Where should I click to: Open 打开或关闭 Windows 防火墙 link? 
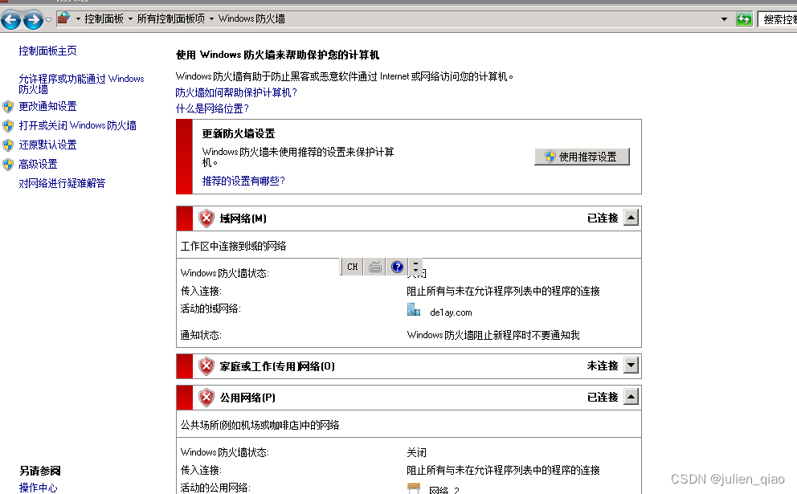[x=78, y=125]
